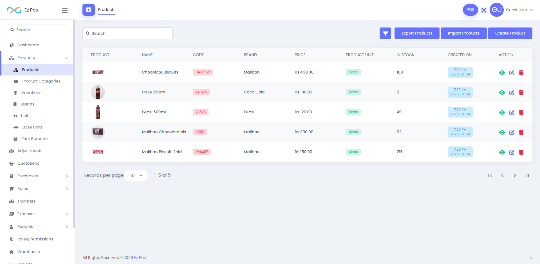View Chocolate Biscuits details eye icon
This screenshot has height=264, width=540.
point(502,73)
